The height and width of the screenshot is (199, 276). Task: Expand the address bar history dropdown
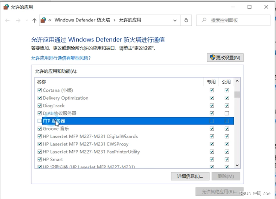click(x=175, y=20)
